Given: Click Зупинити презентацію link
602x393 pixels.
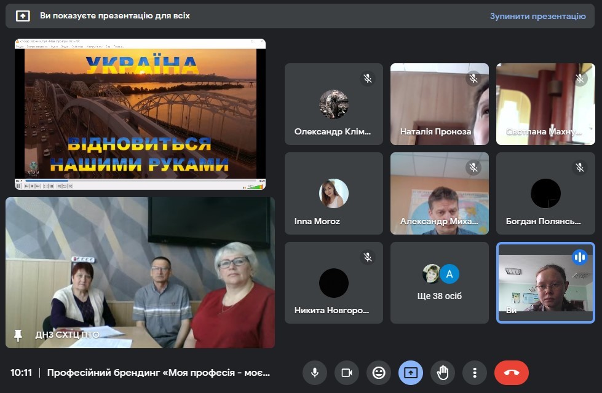Looking at the screenshot, I should coord(538,17).
